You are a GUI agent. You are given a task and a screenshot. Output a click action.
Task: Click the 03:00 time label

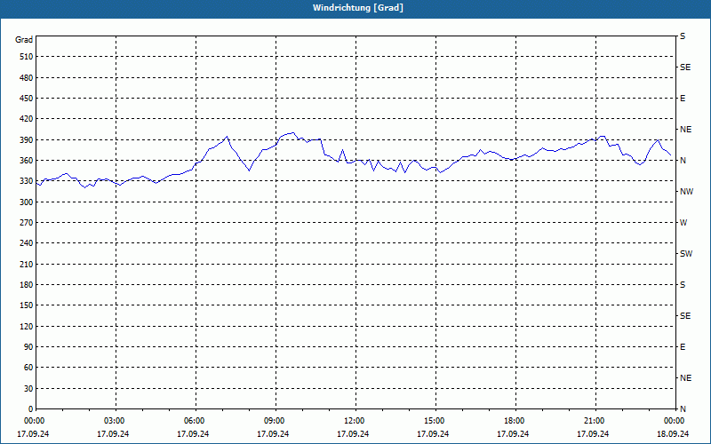coord(114,421)
